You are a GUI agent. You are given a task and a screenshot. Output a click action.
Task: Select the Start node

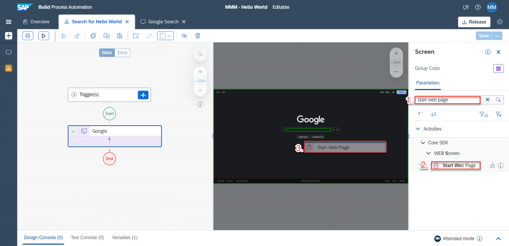coord(109,114)
